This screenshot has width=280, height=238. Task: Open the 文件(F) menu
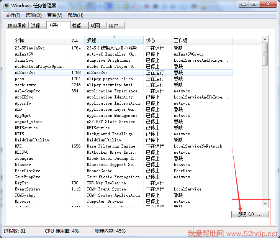pos(13,15)
